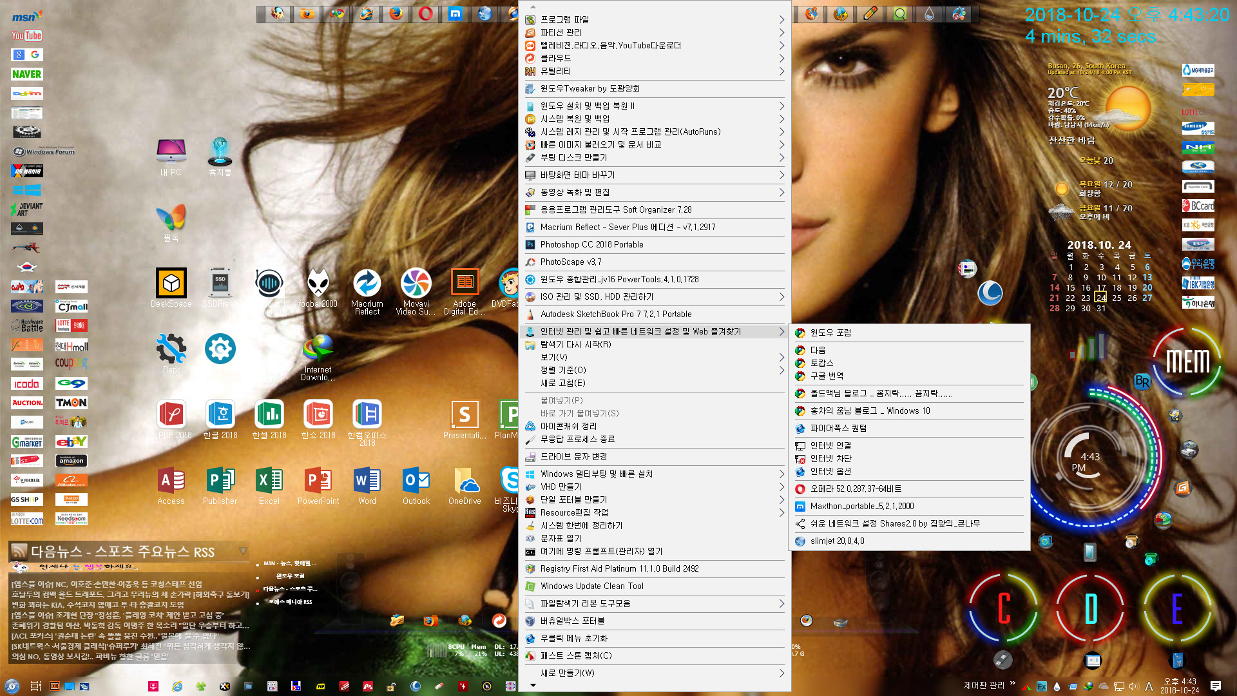Select 윈도우 포럼 in submenu
The image size is (1237, 696).
tap(909, 333)
